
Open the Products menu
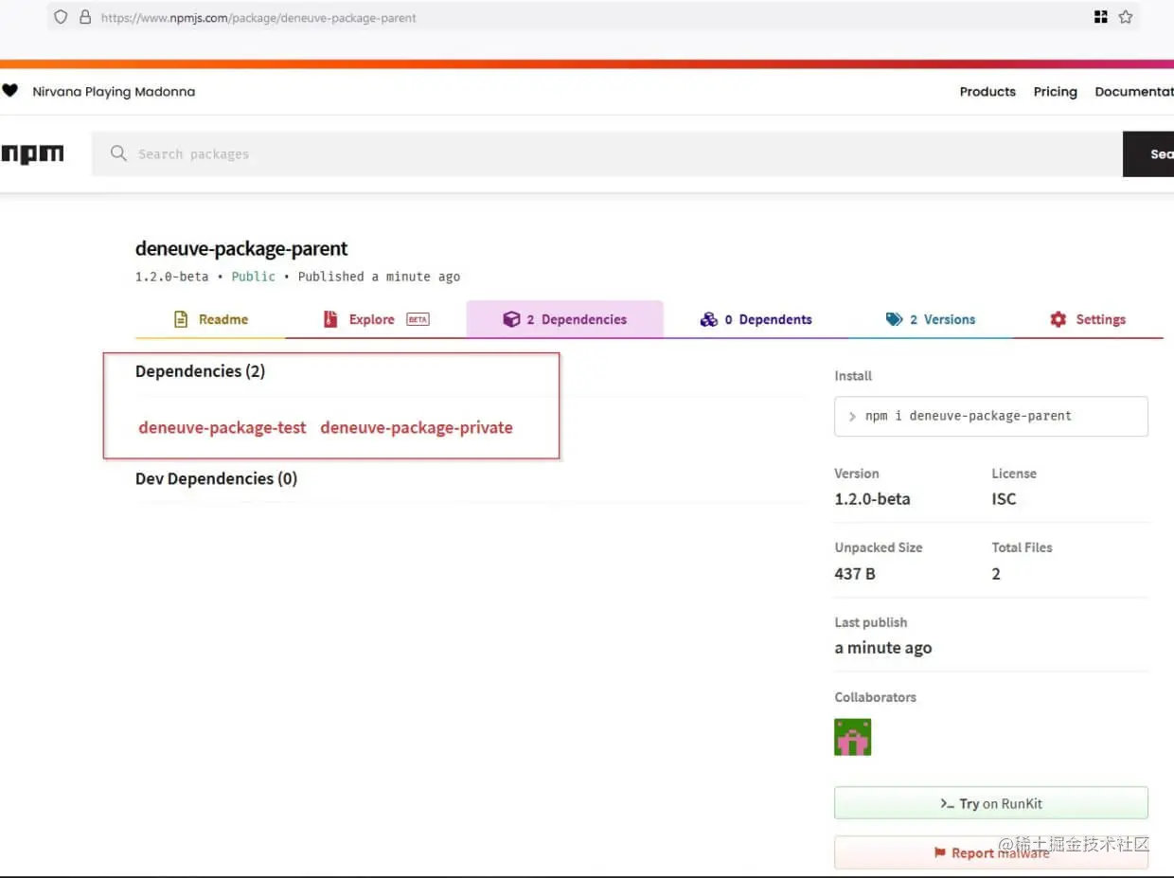pyautogui.click(x=987, y=91)
